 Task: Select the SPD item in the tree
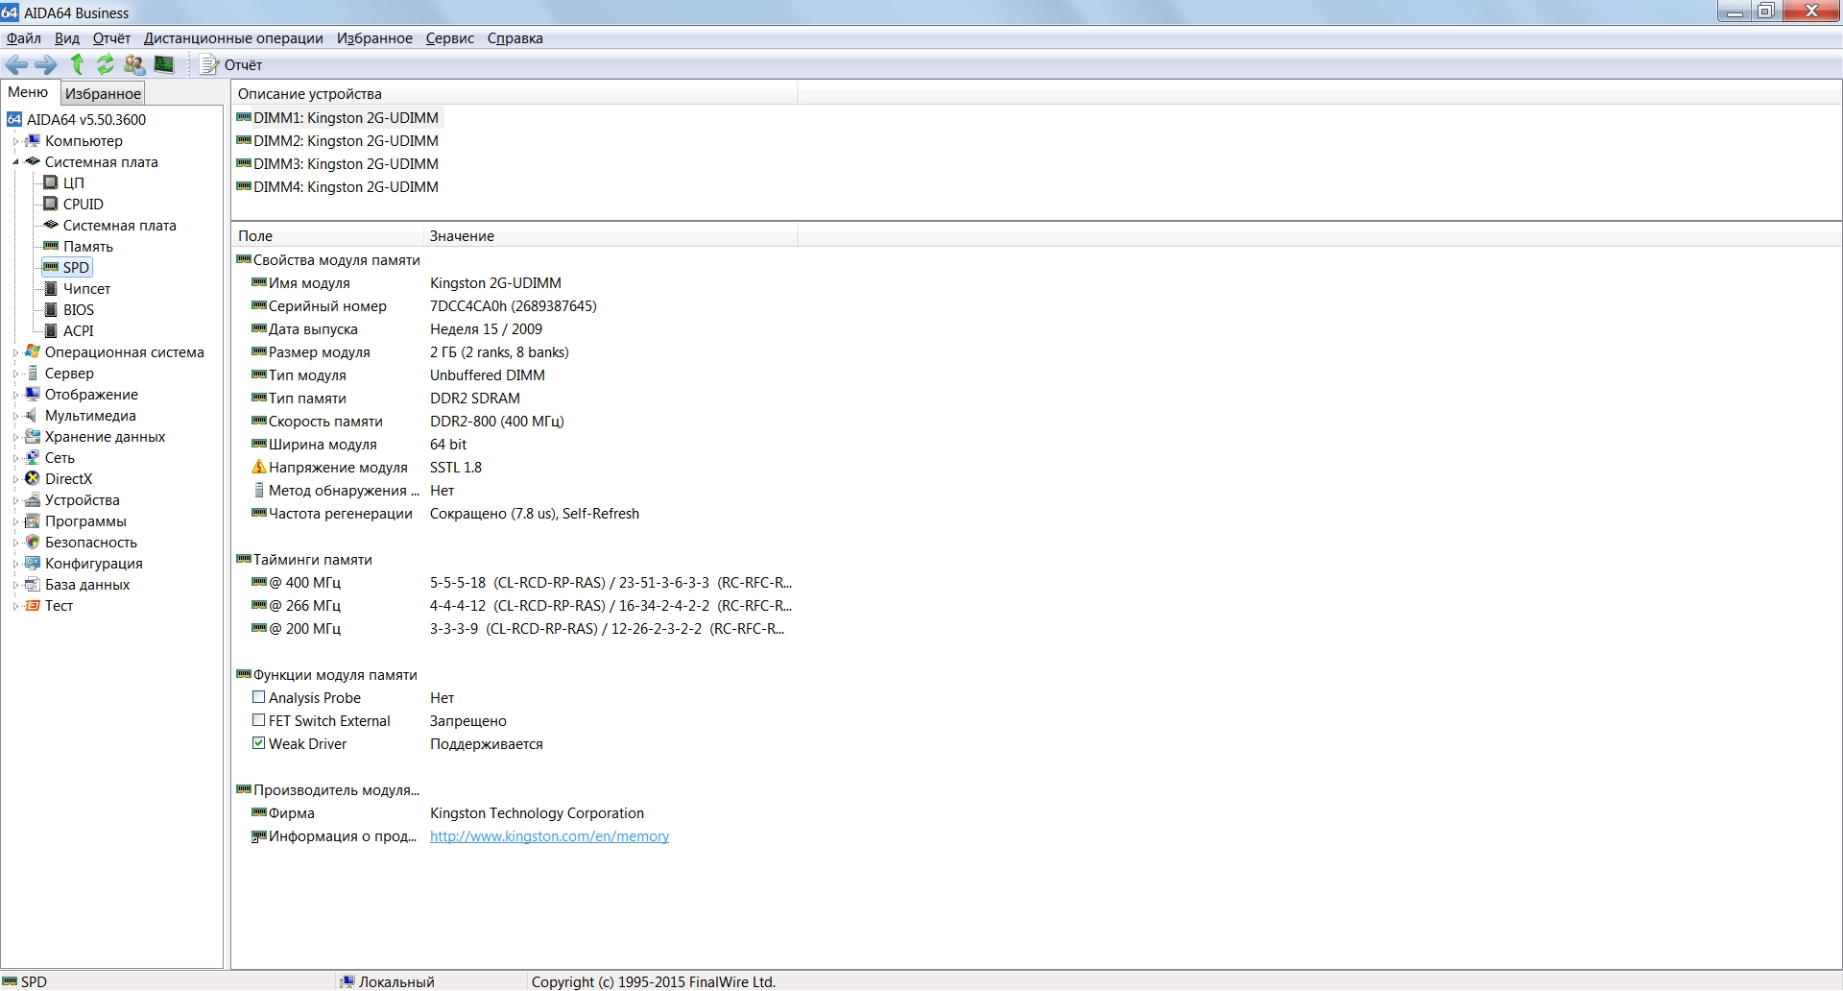tap(76, 267)
